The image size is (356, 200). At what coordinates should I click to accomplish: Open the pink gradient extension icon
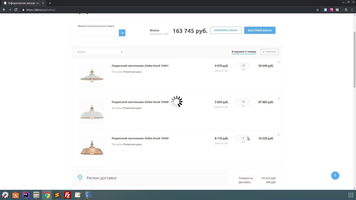331,10
